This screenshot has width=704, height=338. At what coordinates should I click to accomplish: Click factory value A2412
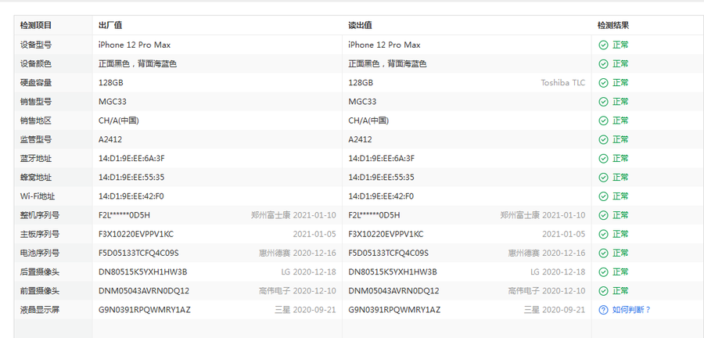coord(110,139)
